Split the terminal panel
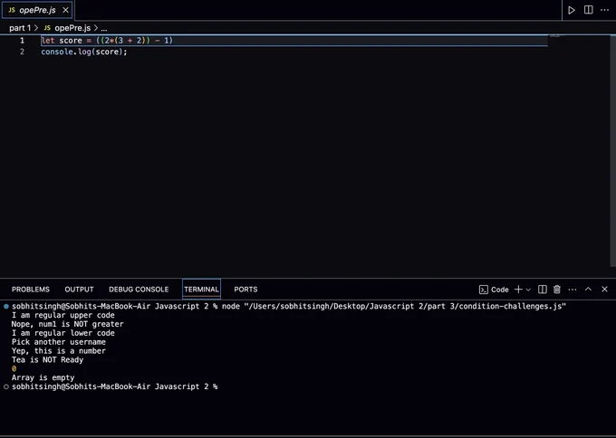 coord(542,290)
